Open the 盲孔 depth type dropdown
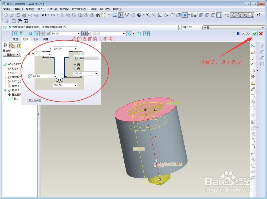This screenshot has width=267, height=199. 86,58
